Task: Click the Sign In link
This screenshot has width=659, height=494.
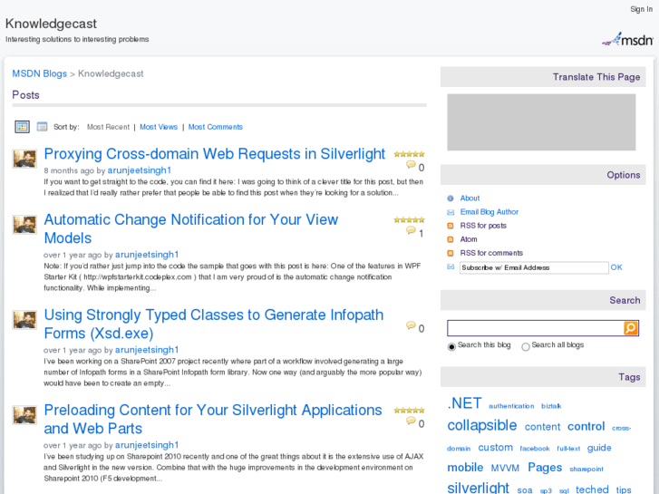Action: click(x=641, y=9)
